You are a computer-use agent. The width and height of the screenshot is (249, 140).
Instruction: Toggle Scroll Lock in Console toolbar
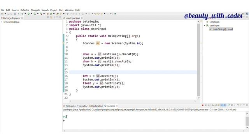click(x=216, y=105)
